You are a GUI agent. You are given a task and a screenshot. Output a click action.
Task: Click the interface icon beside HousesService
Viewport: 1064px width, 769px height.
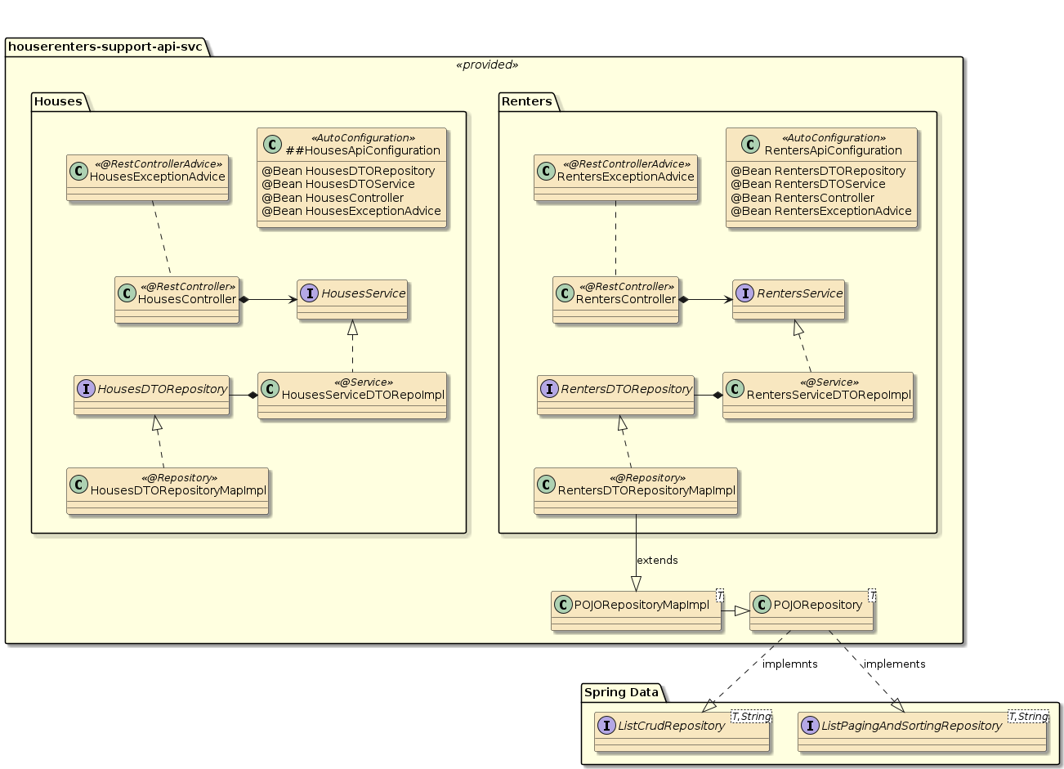coord(309,293)
